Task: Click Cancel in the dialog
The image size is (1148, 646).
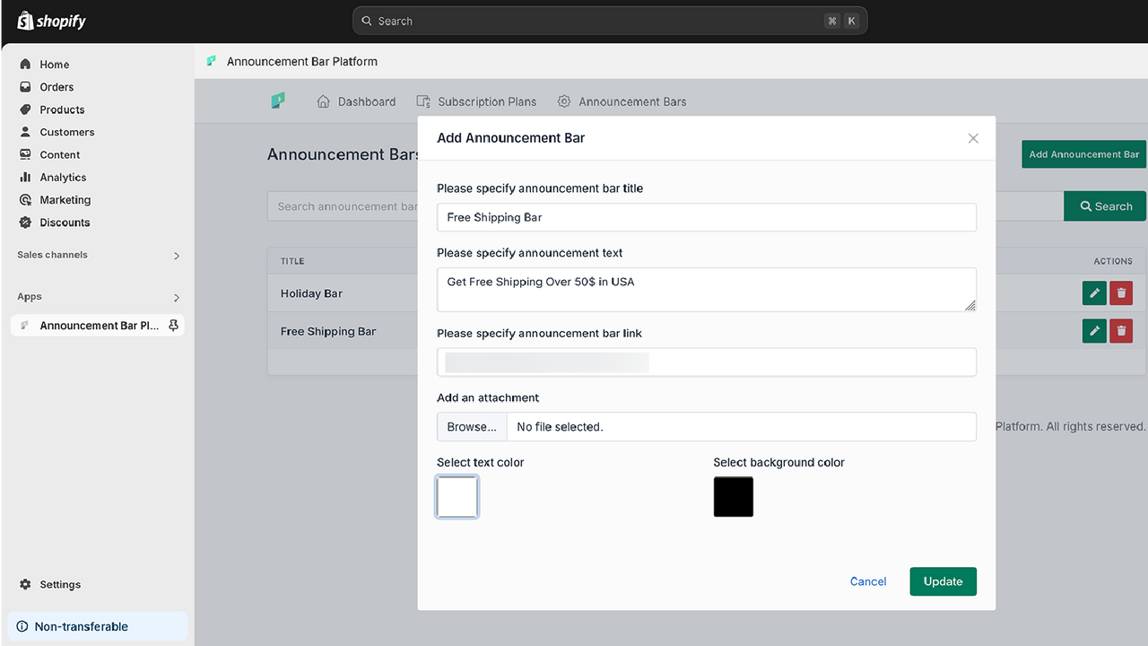Action: (868, 581)
